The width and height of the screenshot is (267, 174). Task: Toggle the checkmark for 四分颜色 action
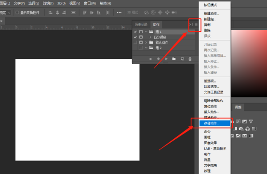click(x=135, y=37)
